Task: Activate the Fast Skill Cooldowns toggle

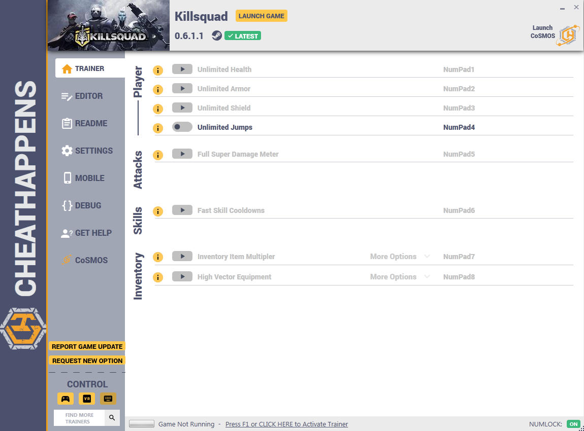Action: point(182,210)
